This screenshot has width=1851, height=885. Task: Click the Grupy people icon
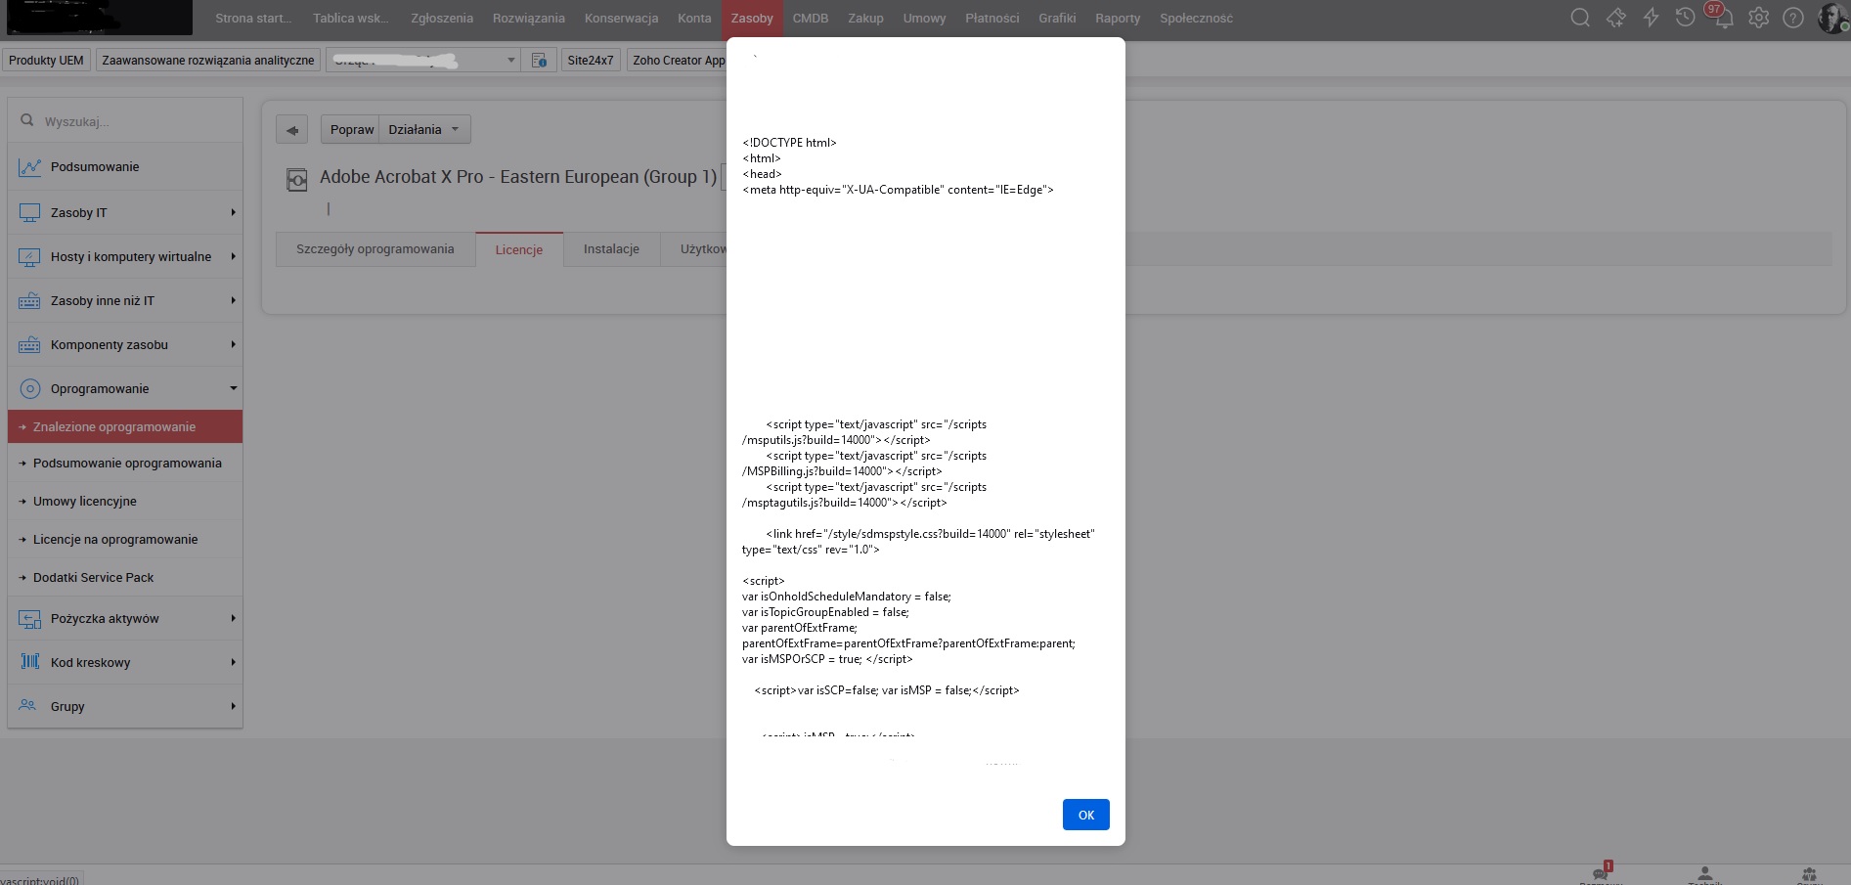point(29,706)
